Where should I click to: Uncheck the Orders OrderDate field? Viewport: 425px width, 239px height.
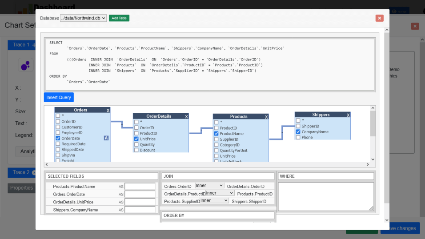coord(58,138)
